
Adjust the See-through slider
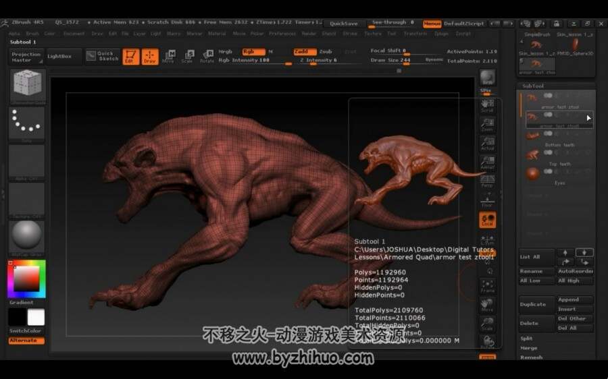pos(393,23)
